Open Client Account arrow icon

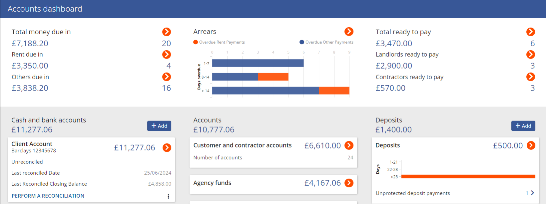pos(167,148)
